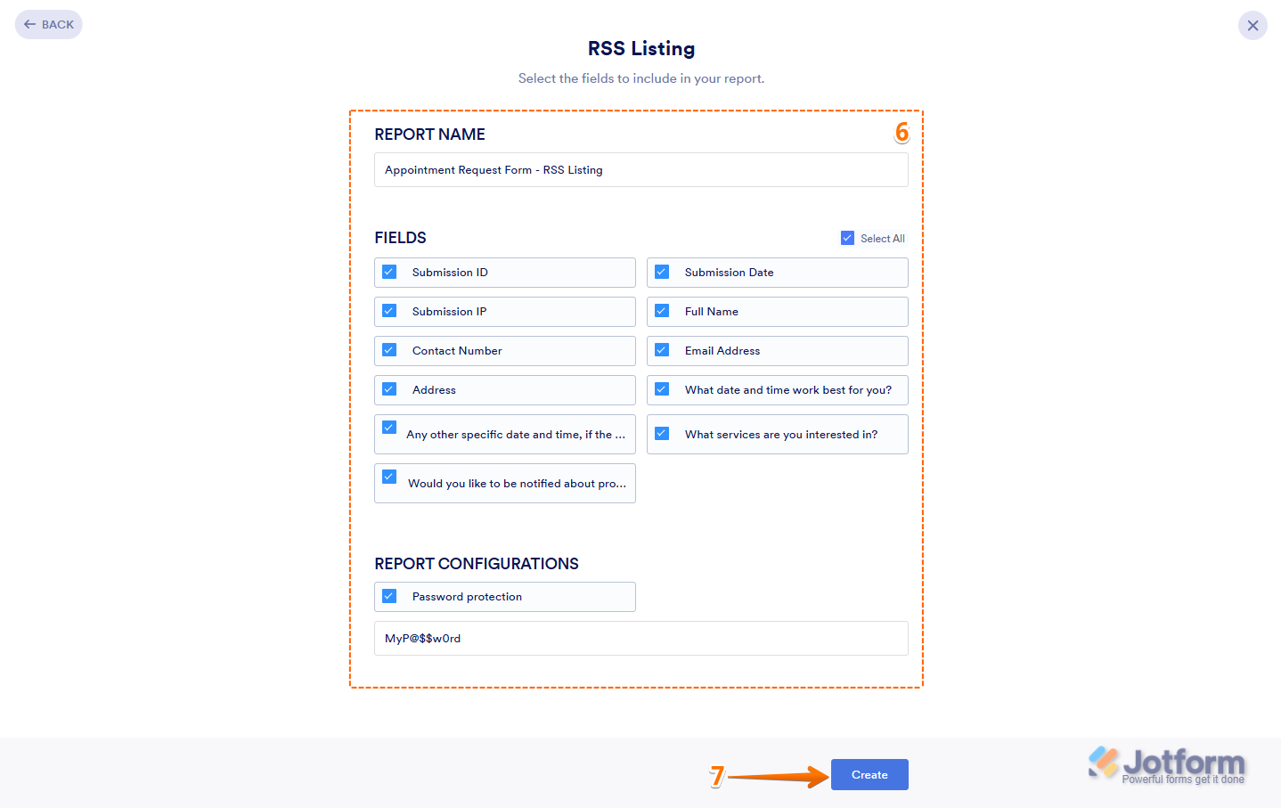The height and width of the screenshot is (808, 1281).
Task: Close the RSS Listing dialog
Action: 1252,25
